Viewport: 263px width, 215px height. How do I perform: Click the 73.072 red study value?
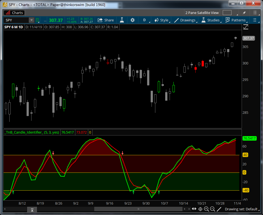(x=82, y=132)
